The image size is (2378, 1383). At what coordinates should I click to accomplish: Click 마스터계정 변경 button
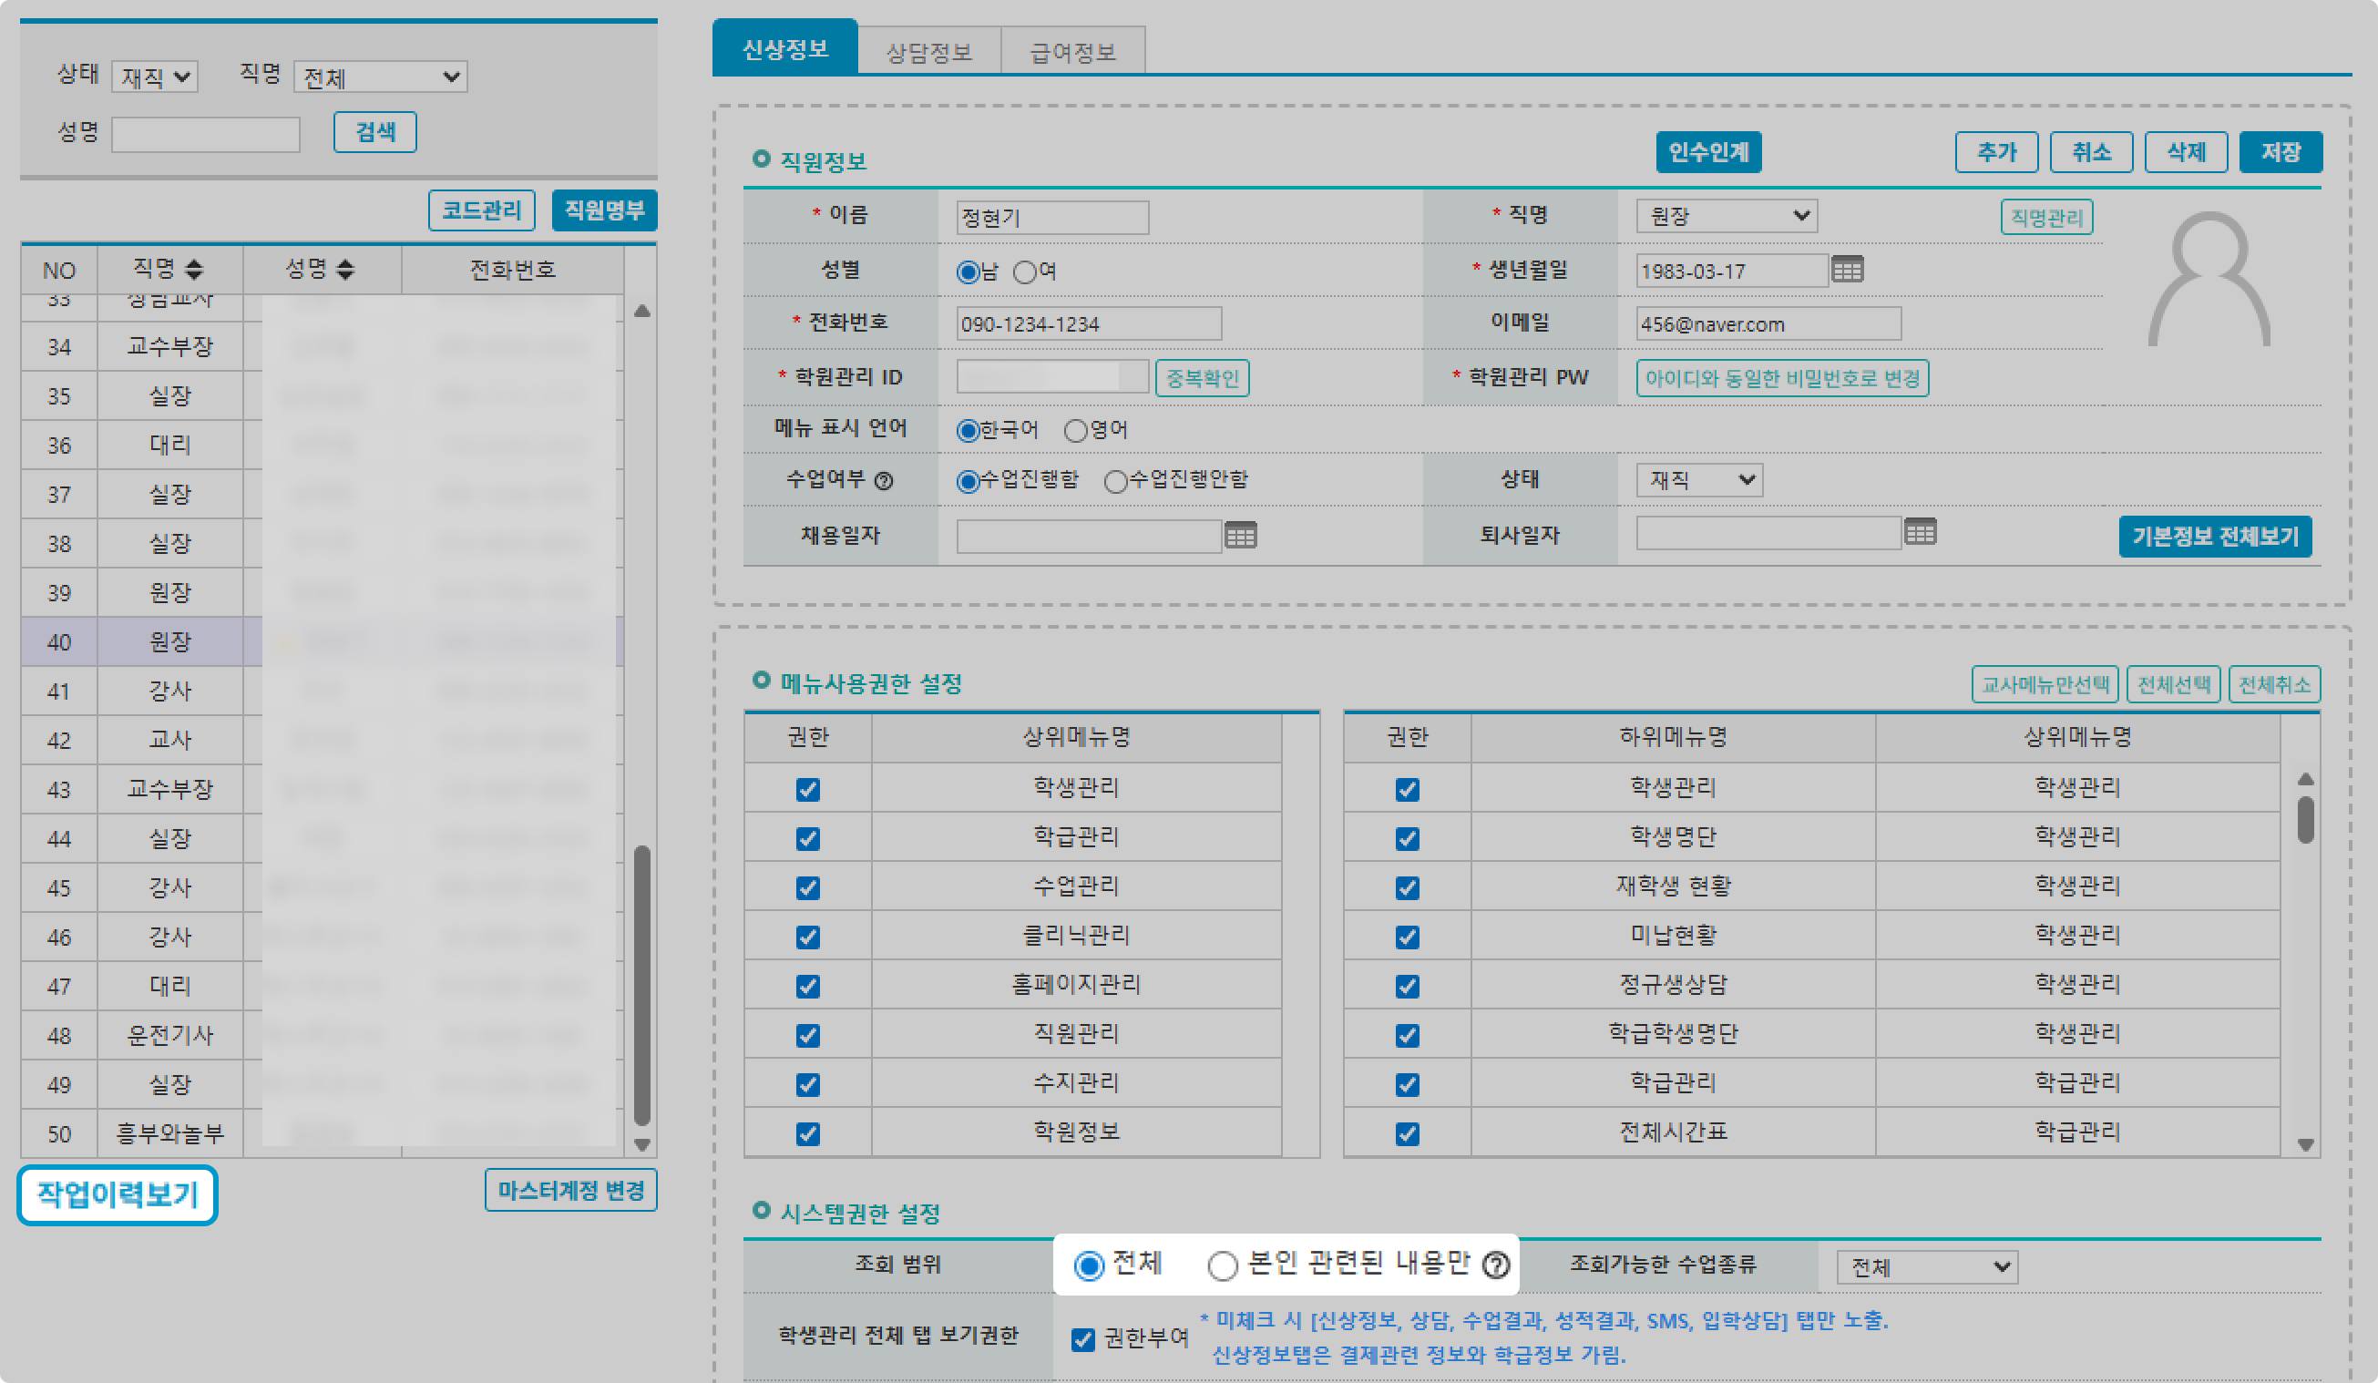click(570, 1190)
